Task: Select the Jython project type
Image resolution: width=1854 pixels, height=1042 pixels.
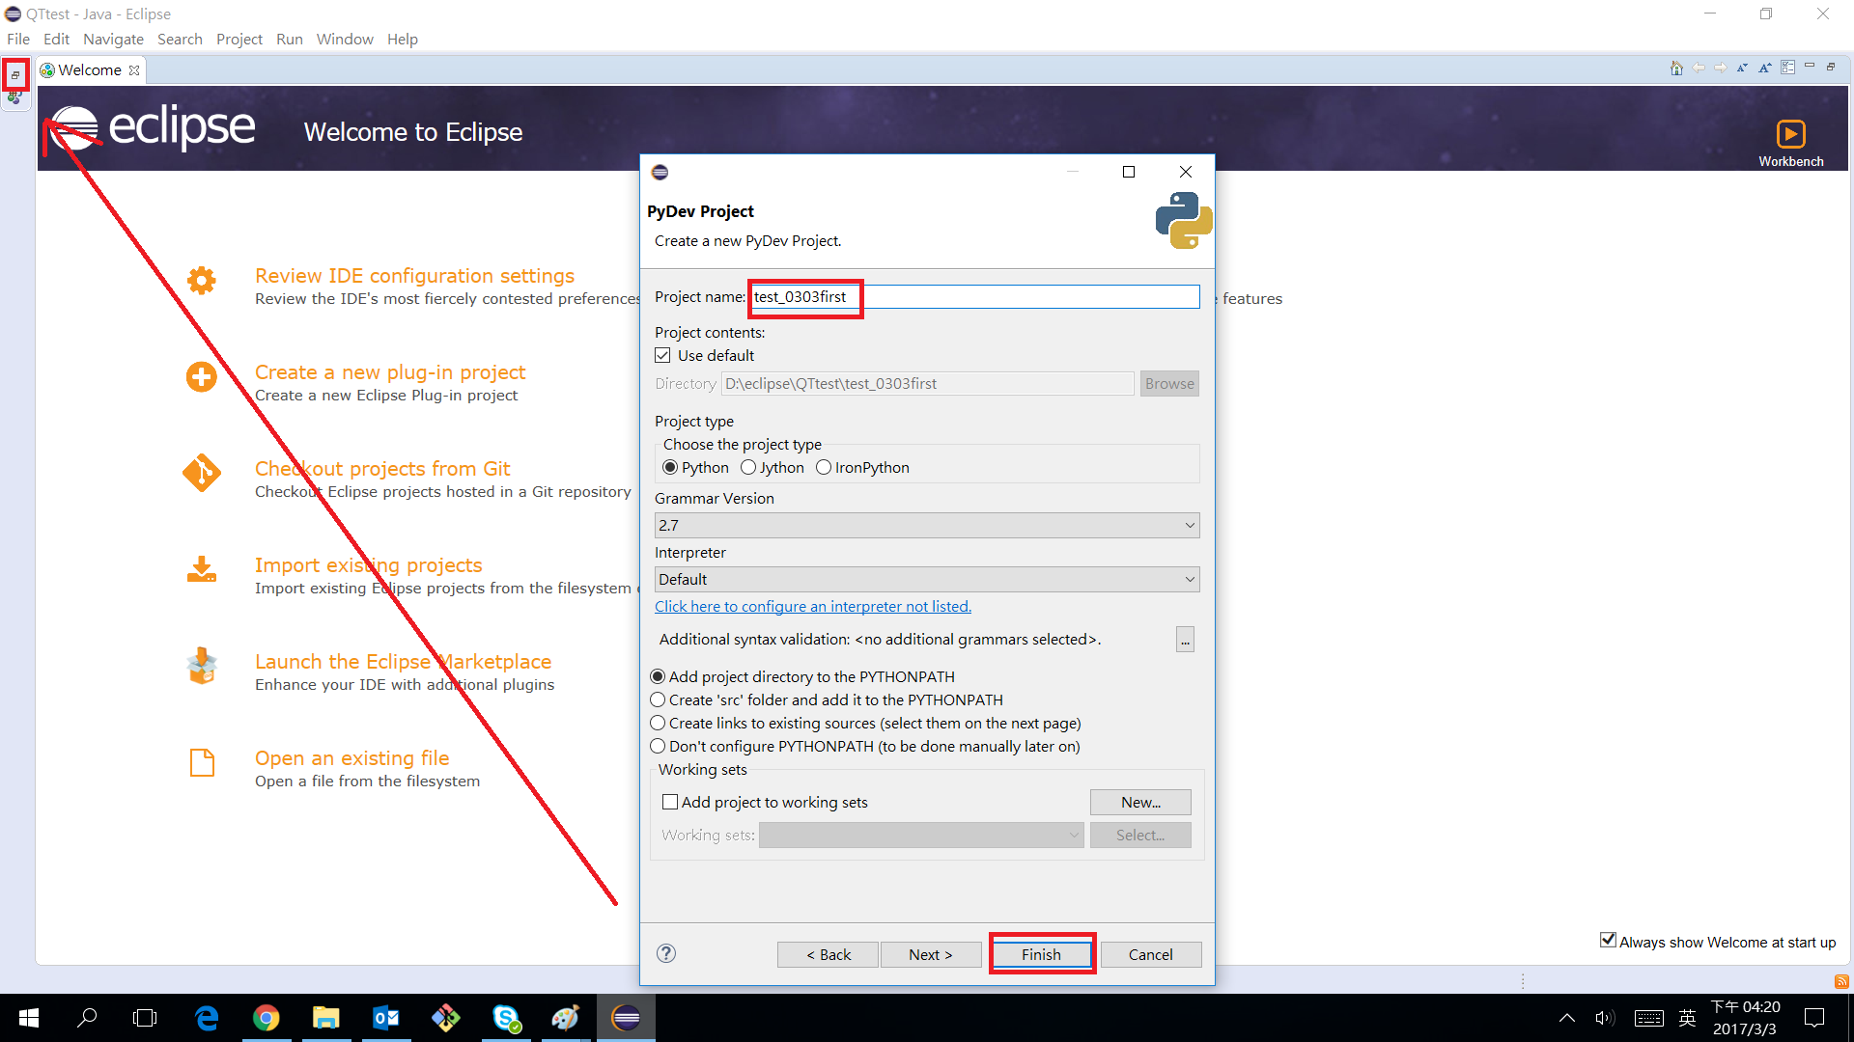Action: [x=748, y=467]
